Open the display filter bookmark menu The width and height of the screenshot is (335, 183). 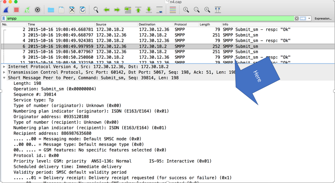pos(4,19)
